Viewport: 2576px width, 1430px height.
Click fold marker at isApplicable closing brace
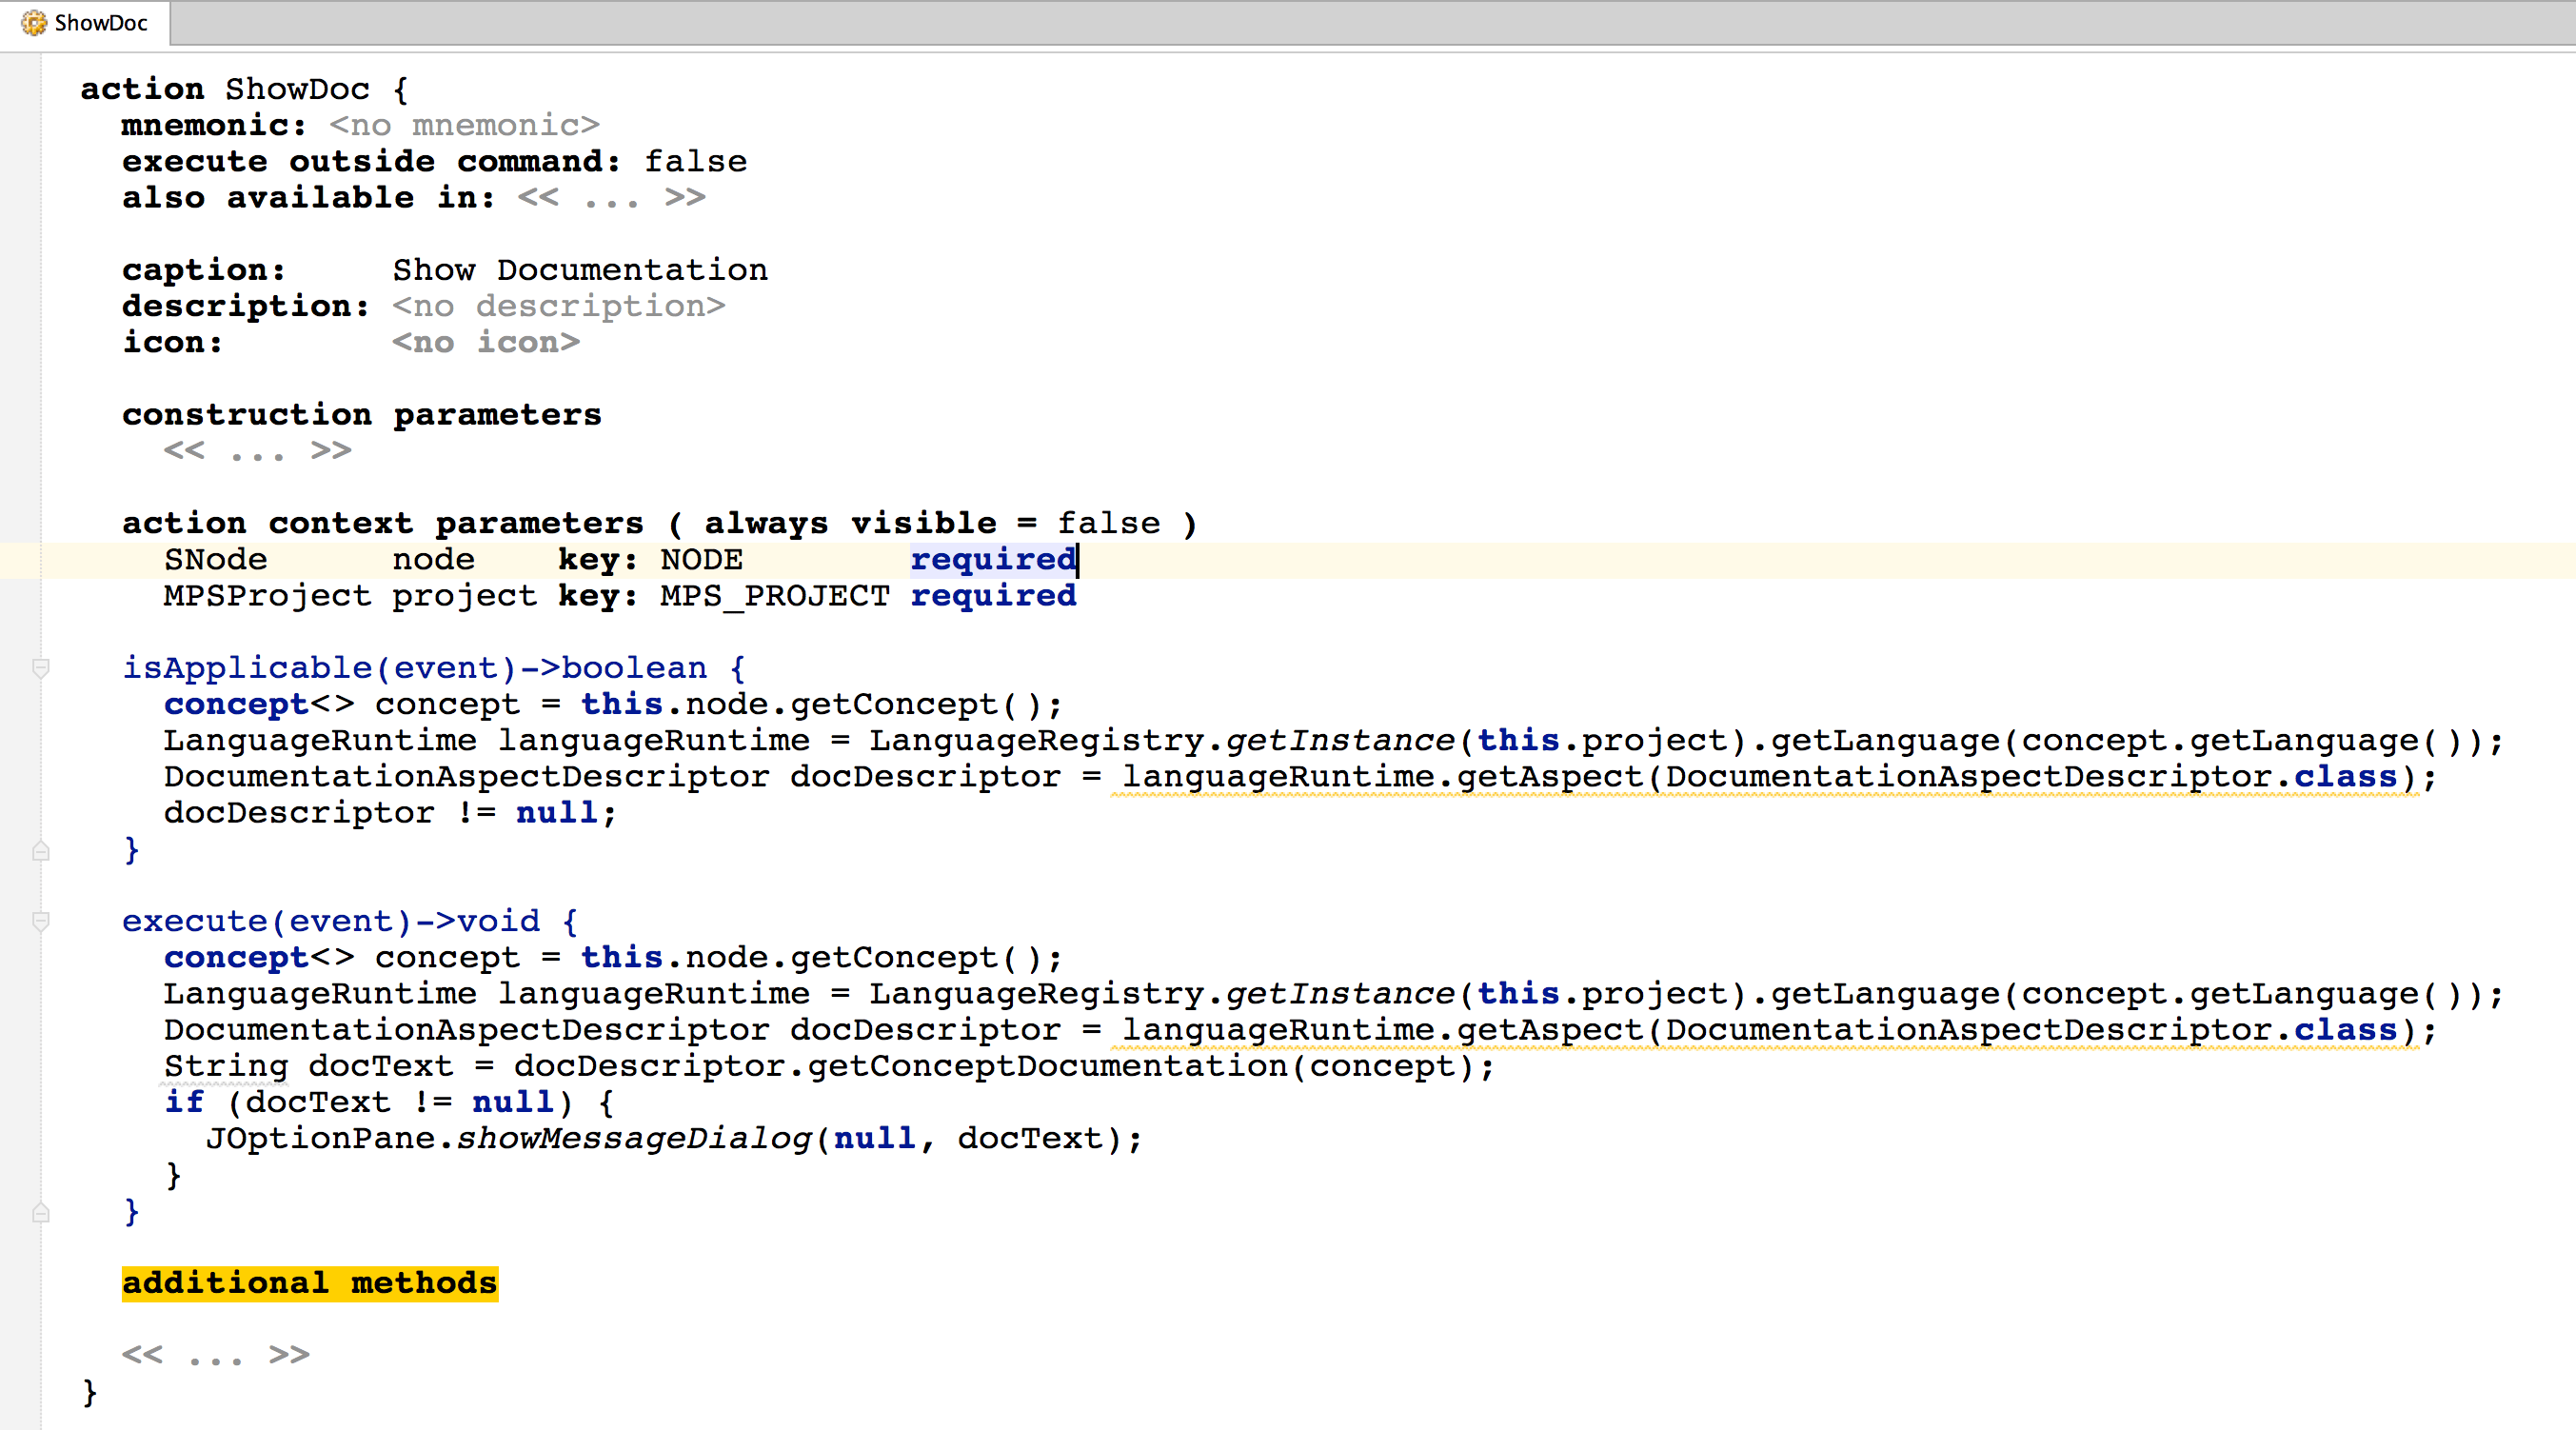tap(41, 851)
